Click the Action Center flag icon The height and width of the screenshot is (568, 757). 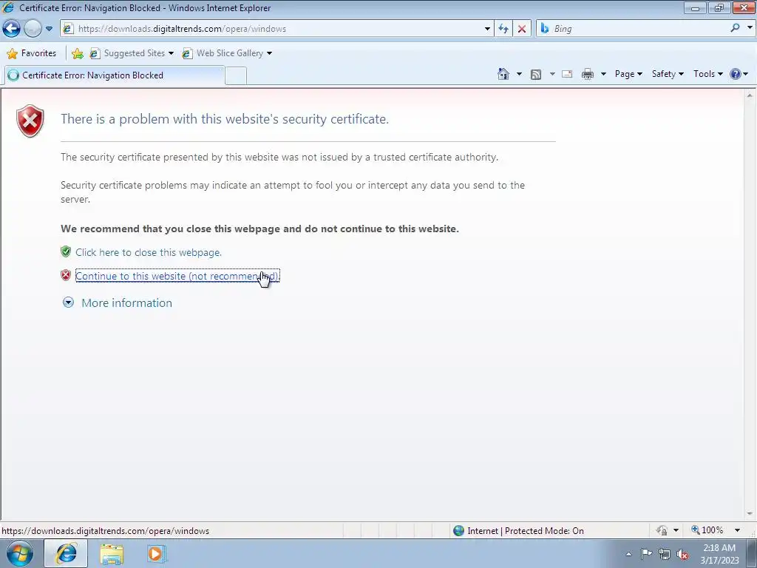[x=646, y=554]
